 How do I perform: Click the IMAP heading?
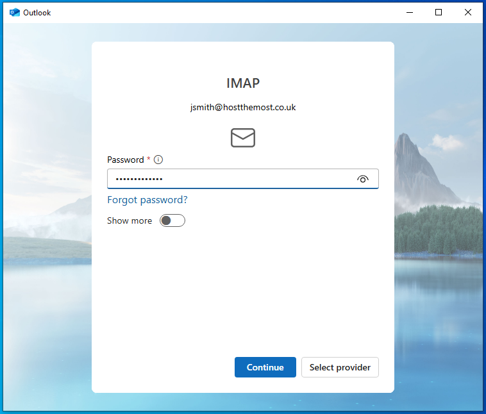[x=243, y=83]
